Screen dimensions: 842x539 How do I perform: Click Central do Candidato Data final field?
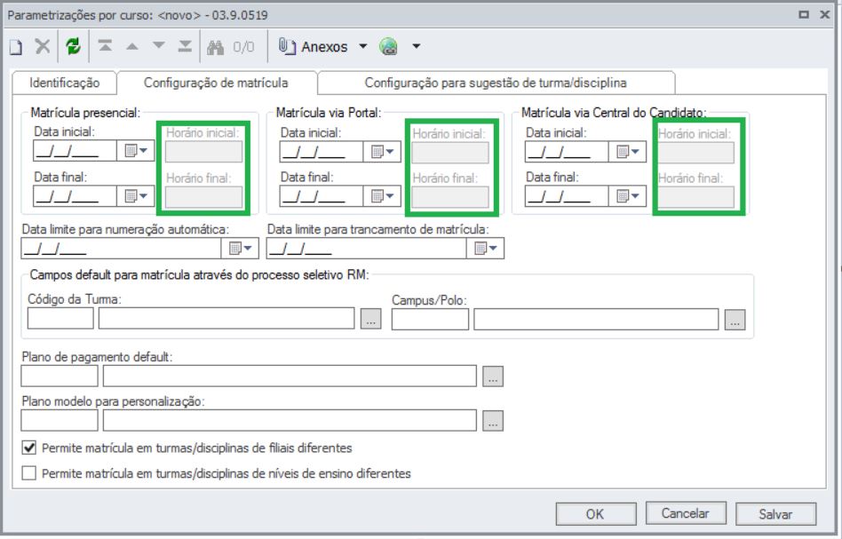(567, 196)
